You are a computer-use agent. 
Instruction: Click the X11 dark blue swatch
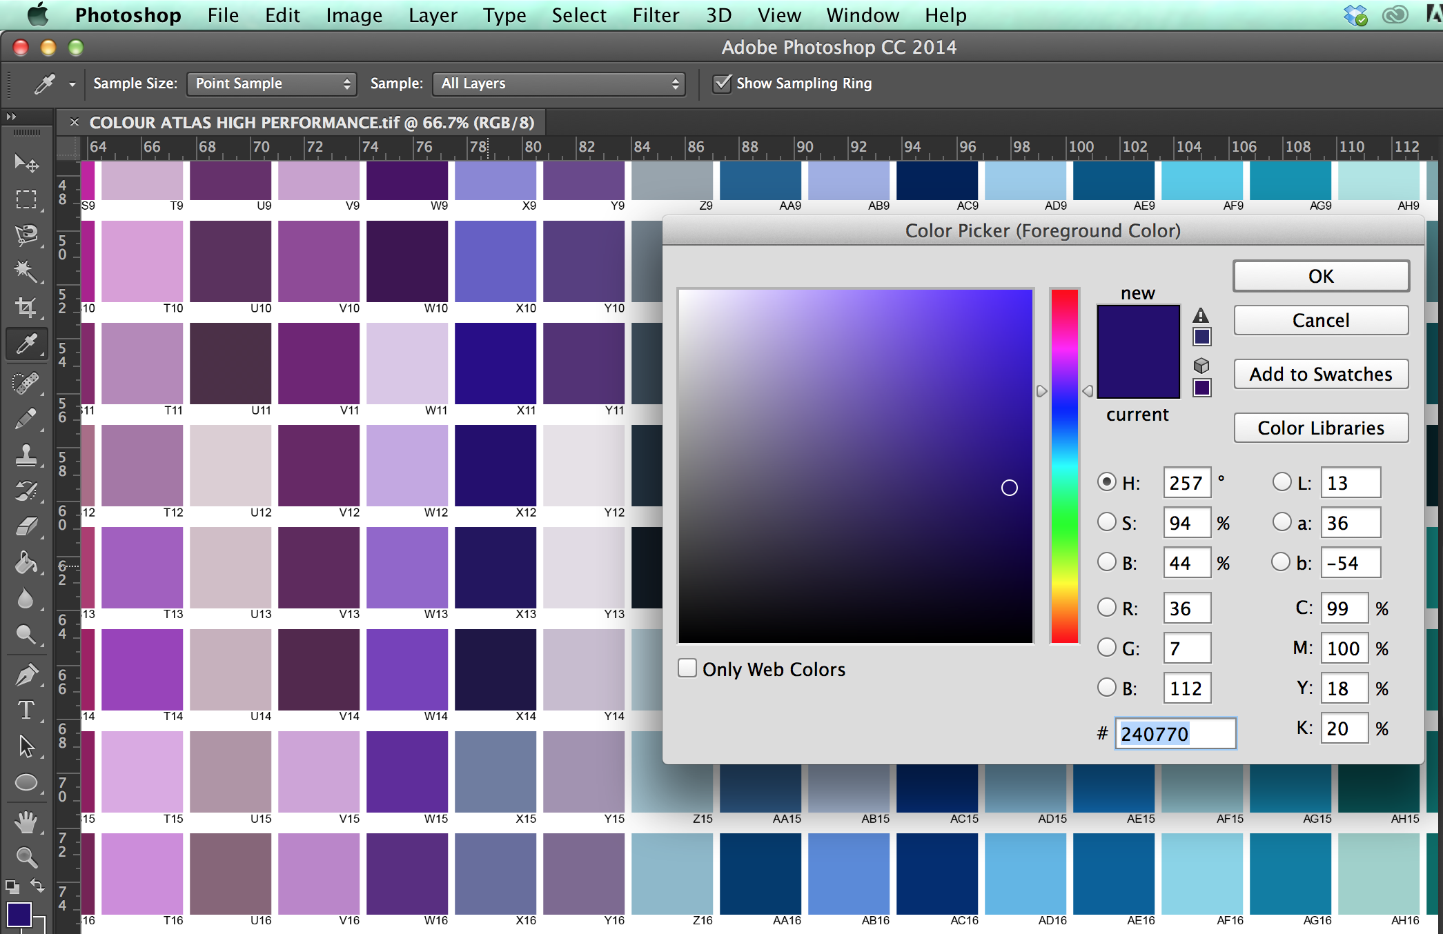click(495, 364)
